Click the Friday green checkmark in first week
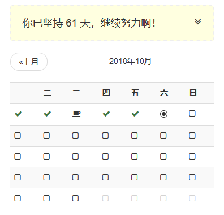Screen dimensions: 224x215 tap(135, 114)
